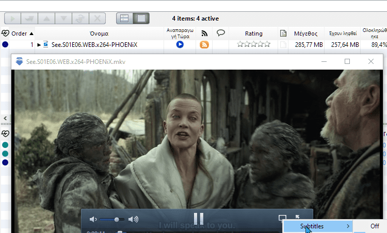Viewport: 387px width, 233px height.
Task: Open the Subtitles context menu item
Action: click(x=318, y=226)
